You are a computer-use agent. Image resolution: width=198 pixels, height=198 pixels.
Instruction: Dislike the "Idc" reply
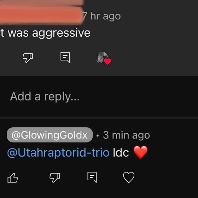[x=55, y=177]
